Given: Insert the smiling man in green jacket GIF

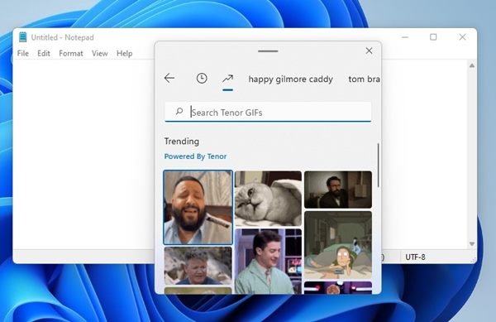Looking at the screenshot, I should click(x=268, y=262).
